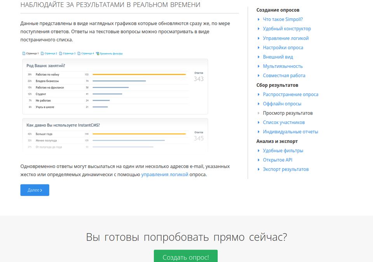Click arrow bullet beside 'Внешний вид'
Image resolution: width=373 pixels, height=262 pixels.
pyautogui.click(x=259, y=57)
